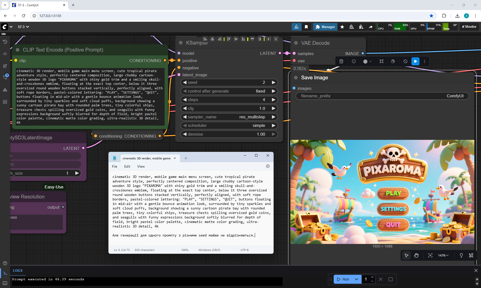
Task: Delete the selected node with trash icon
Action: point(341,61)
